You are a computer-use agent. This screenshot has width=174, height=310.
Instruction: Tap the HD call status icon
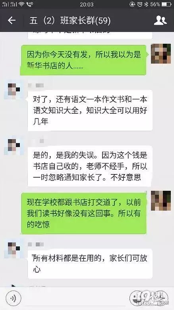(x=29, y=4)
